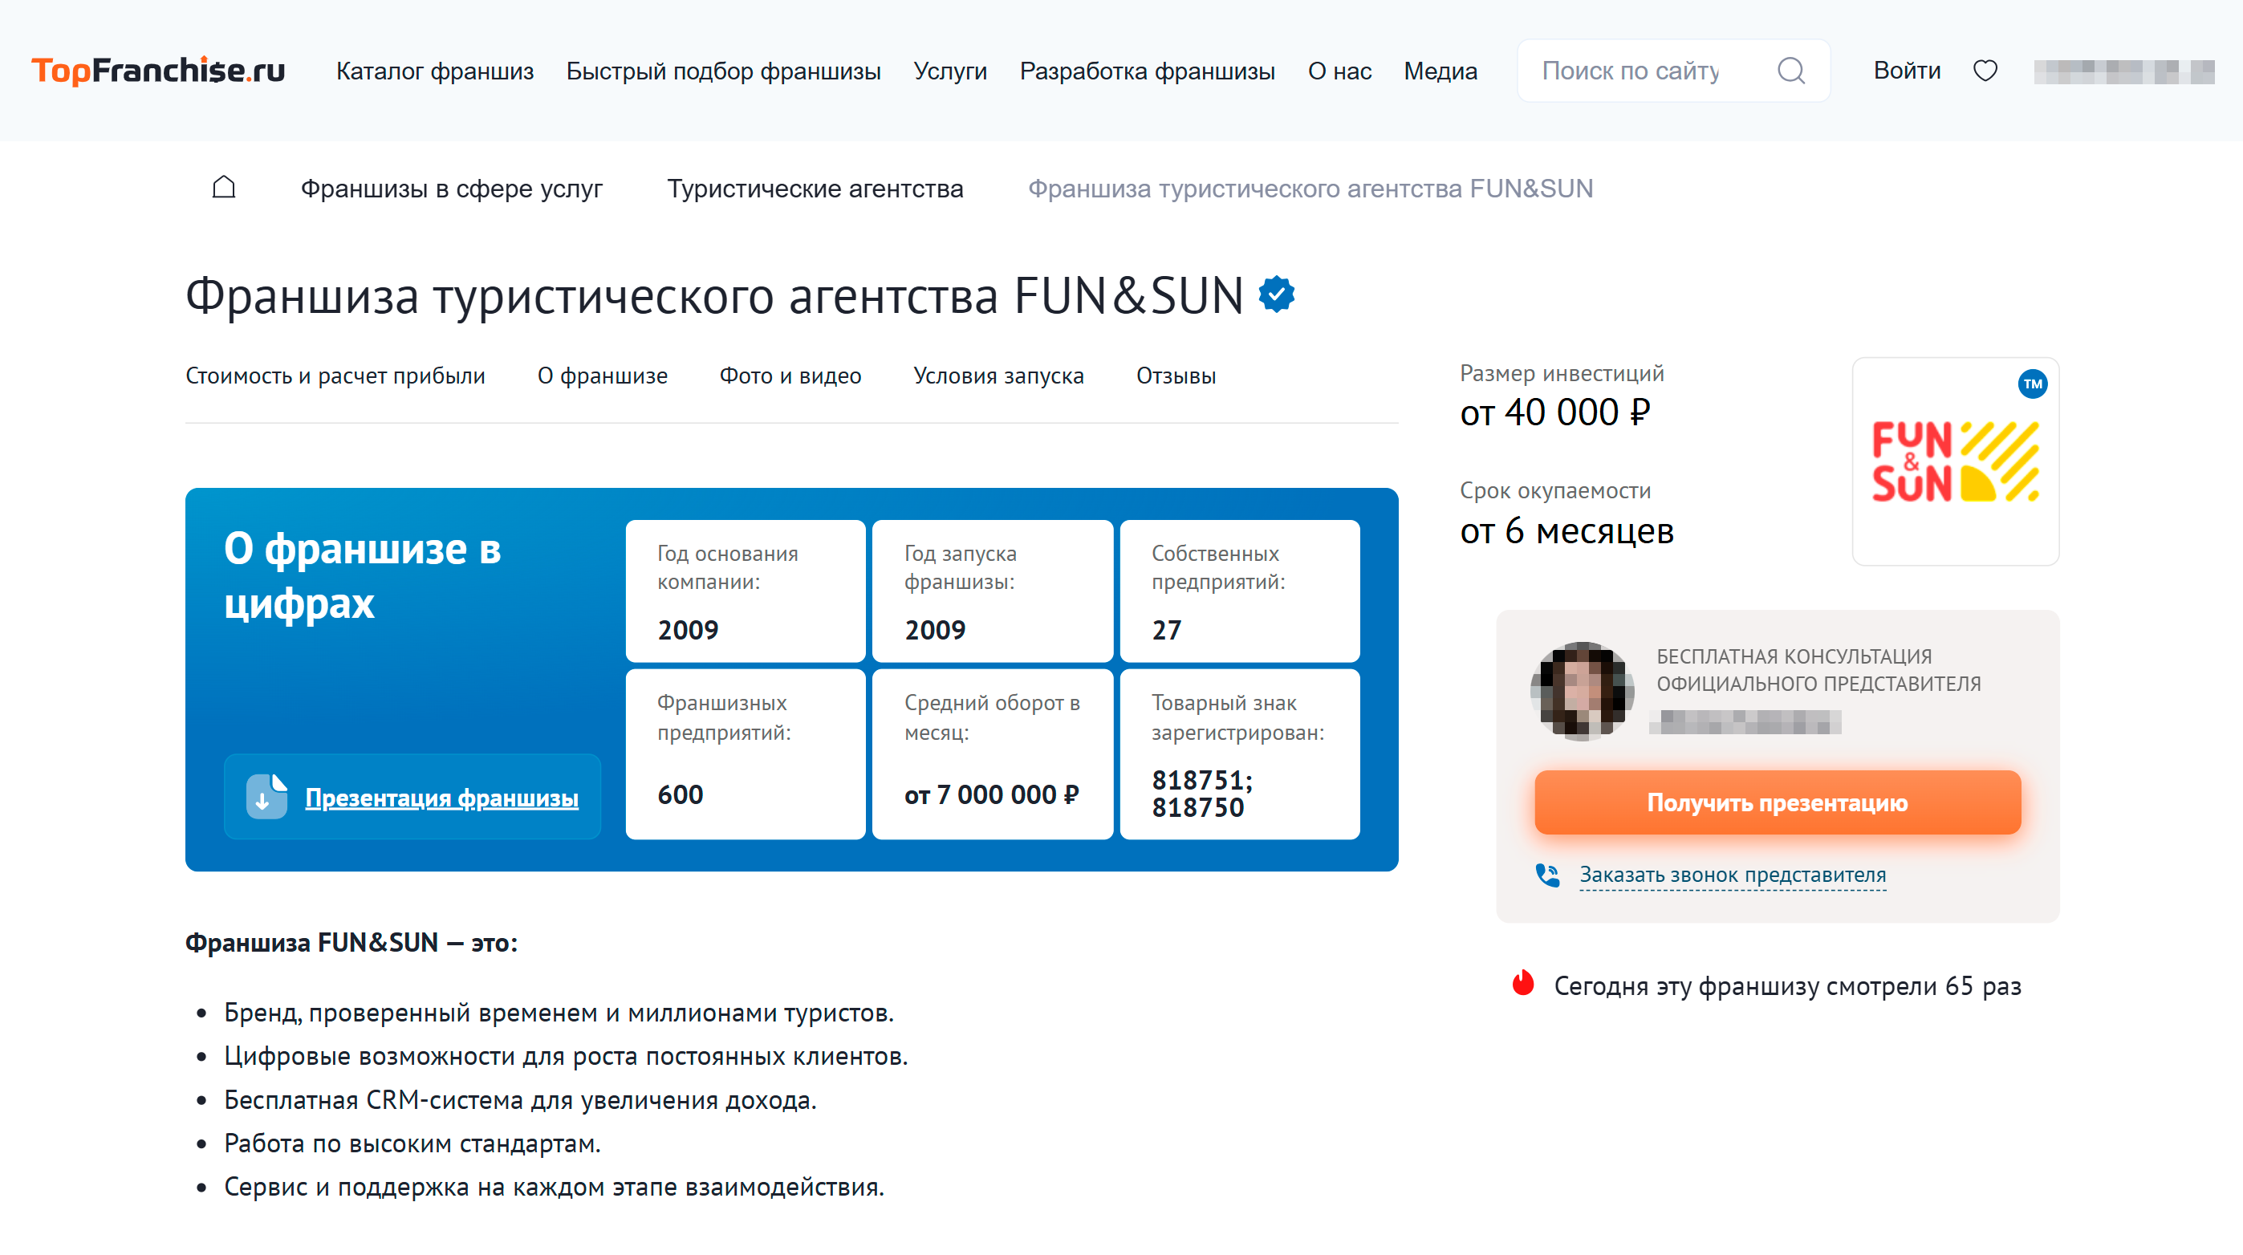Open the Презентация франшизы link
This screenshot has width=2243, height=1255.
coord(441,797)
